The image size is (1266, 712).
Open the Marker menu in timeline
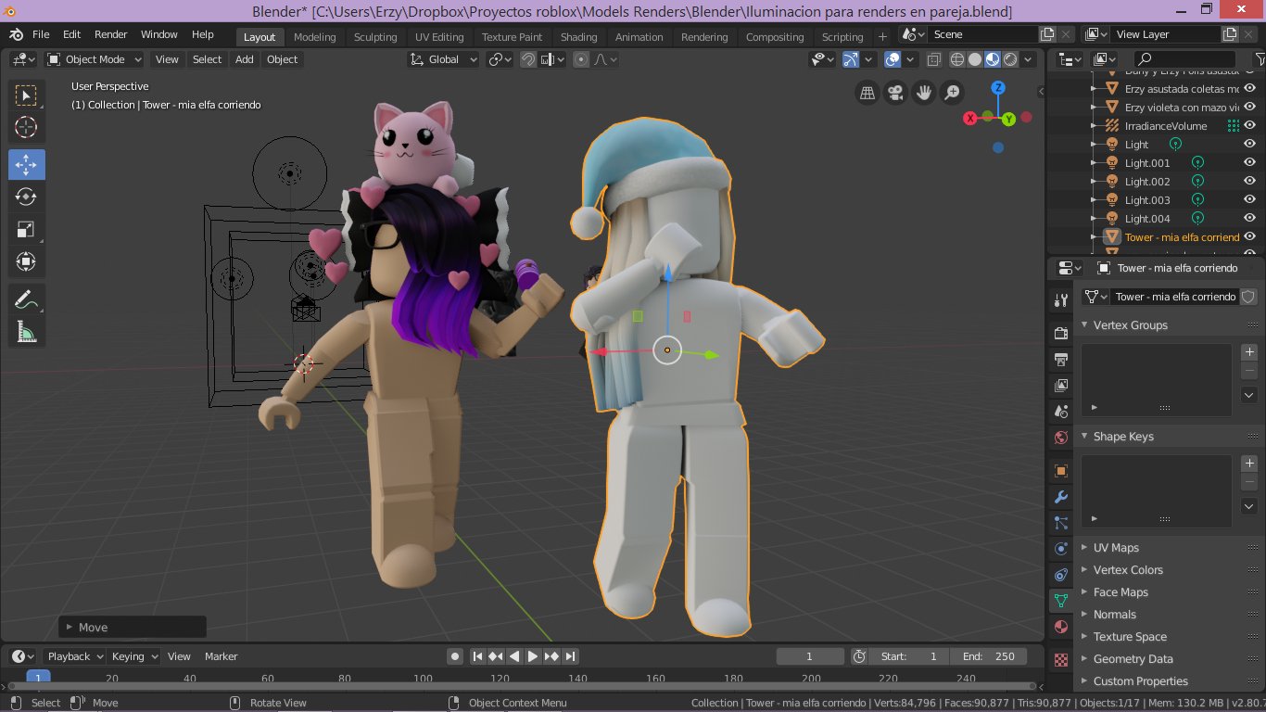[222, 656]
